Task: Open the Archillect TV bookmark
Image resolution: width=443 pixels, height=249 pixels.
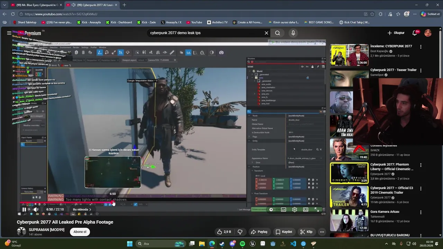Action: click(x=217, y=22)
